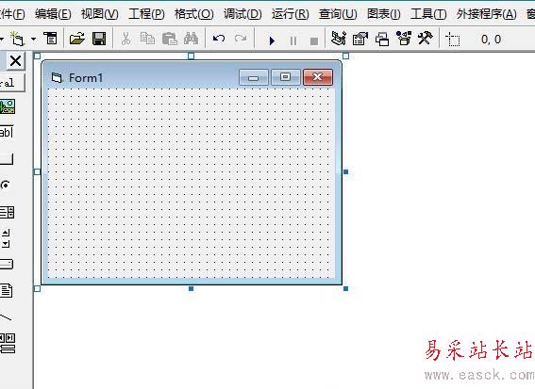Show the Toolbox via hammer icon
Screen dimensions: 535x389
426,38
